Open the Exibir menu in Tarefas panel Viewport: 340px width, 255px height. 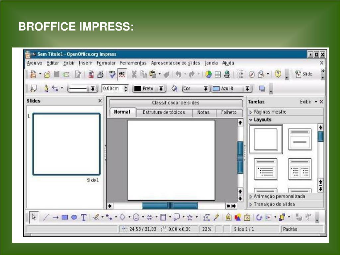pyautogui.click(x=308, y=102)
